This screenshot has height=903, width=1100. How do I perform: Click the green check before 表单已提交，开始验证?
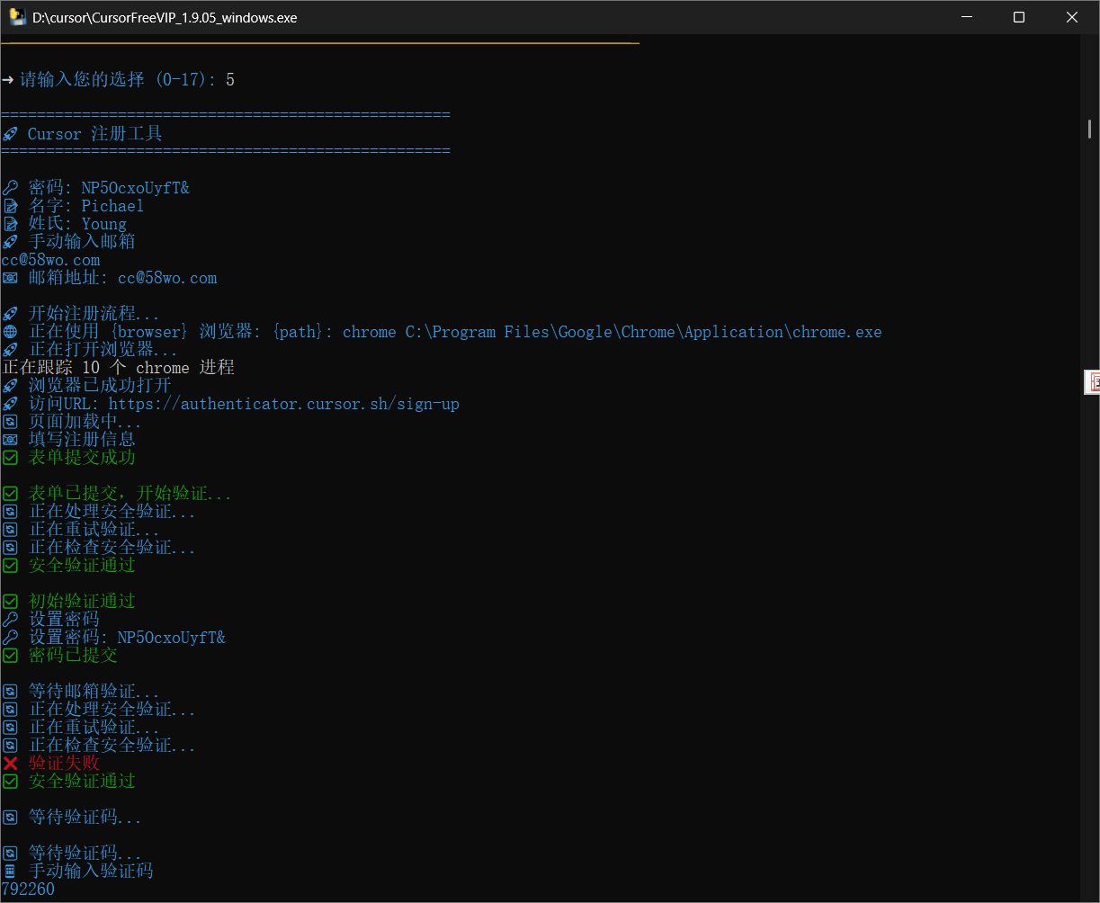tap(10, 494)
